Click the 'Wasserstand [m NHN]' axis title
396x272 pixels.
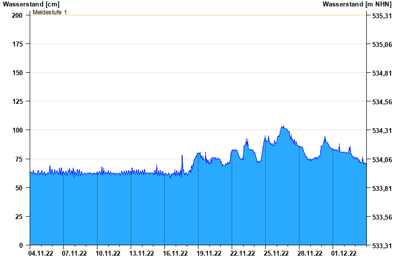tap(357, 4)
